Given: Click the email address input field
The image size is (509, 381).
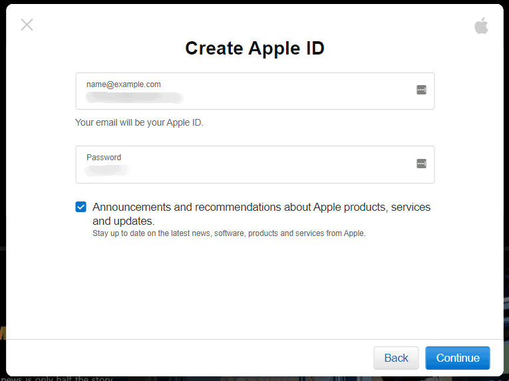Looking at the screenshot, I should [255, 91].
